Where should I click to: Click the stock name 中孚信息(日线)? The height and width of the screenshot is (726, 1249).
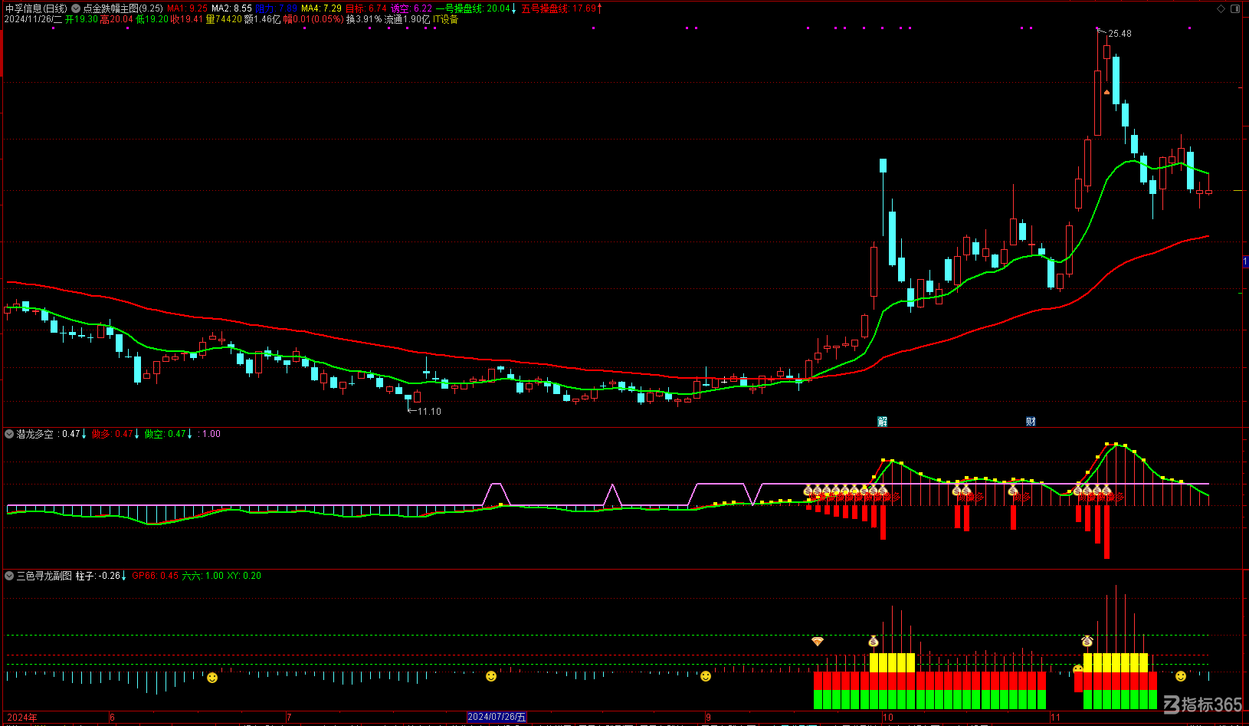36,8
